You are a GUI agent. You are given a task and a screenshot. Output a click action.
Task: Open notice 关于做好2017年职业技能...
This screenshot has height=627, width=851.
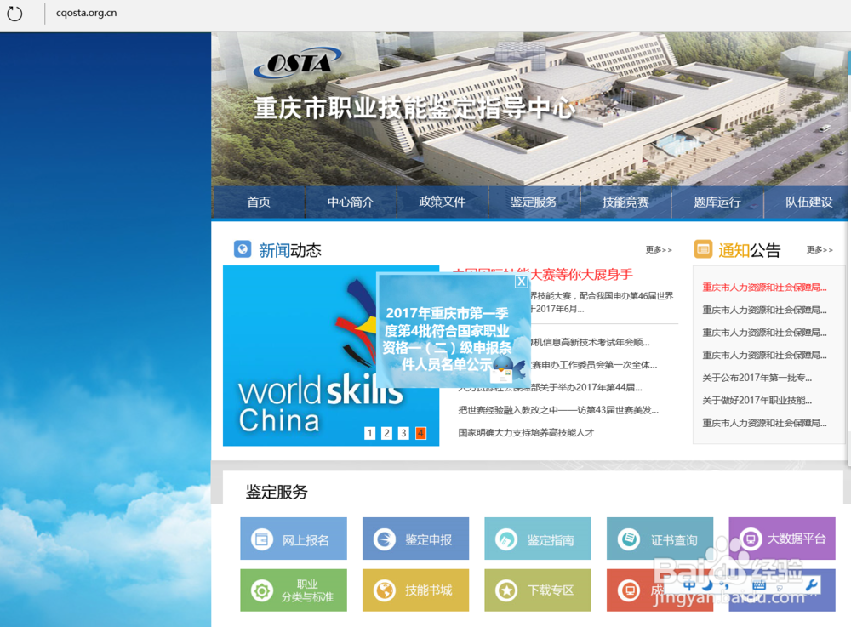point(757,401)
